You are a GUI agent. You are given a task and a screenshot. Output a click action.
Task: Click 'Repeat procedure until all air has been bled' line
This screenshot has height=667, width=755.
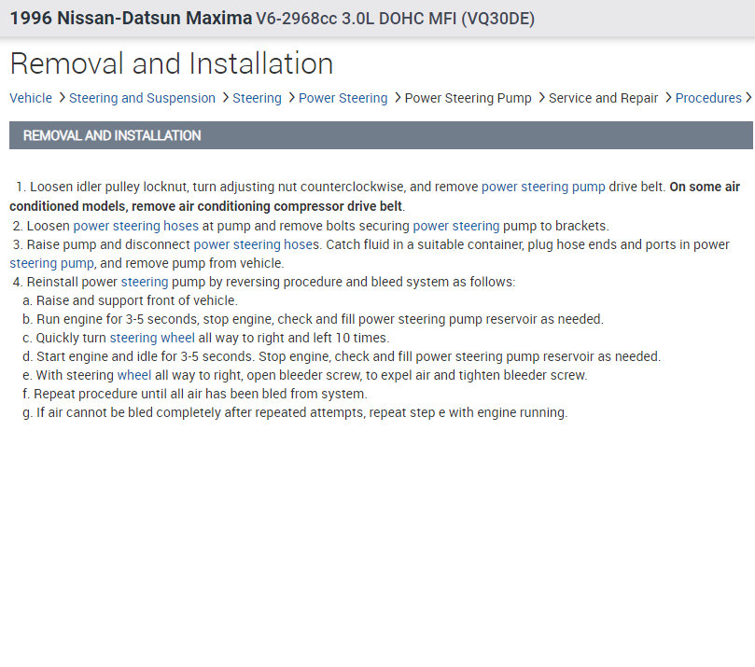pos(194,394)
